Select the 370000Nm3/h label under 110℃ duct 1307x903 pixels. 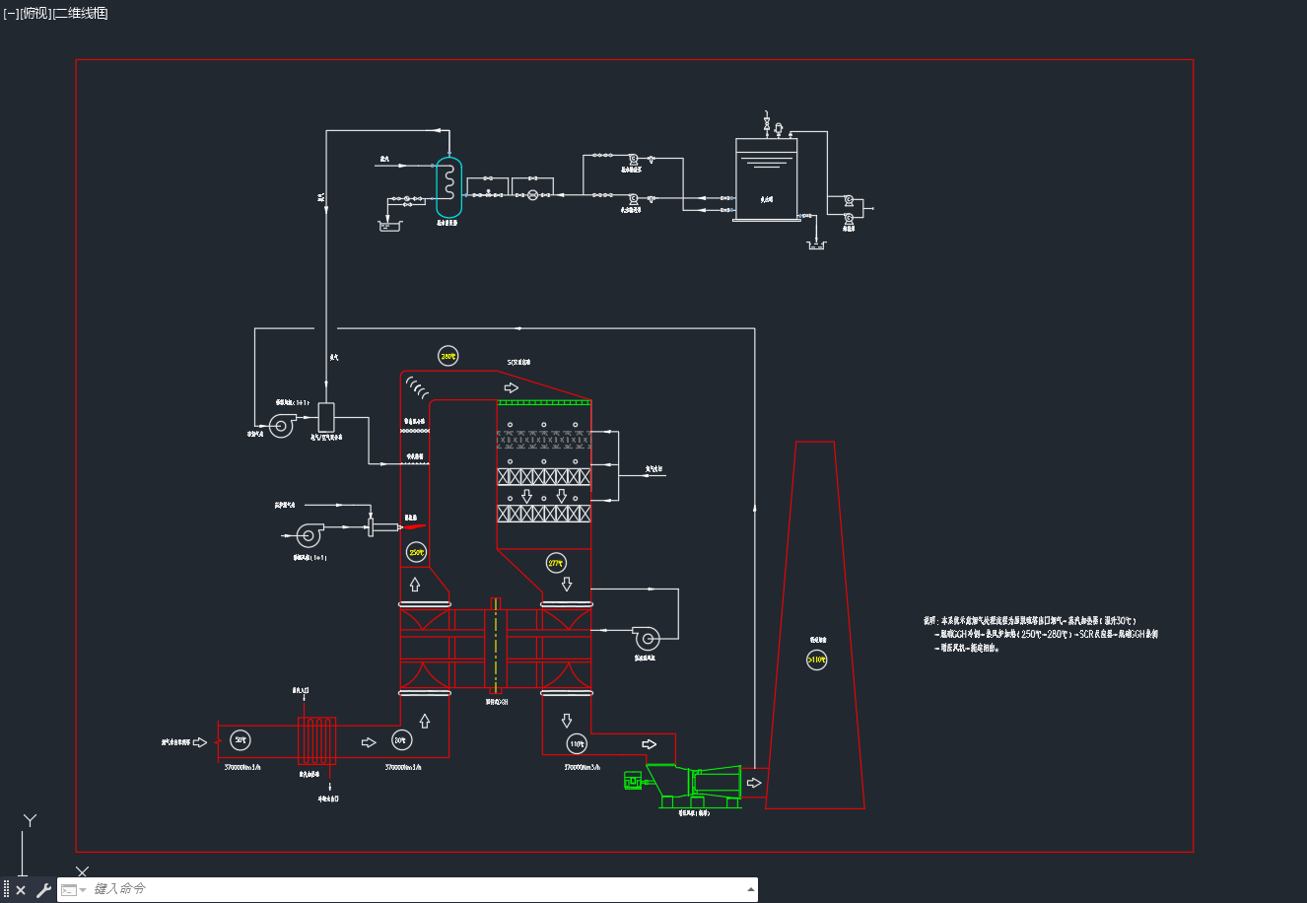[582, 767]
